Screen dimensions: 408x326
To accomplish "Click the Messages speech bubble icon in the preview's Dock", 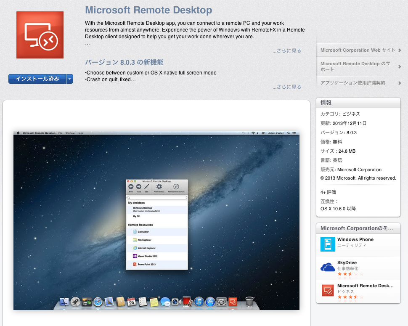I will click(165, 302).
